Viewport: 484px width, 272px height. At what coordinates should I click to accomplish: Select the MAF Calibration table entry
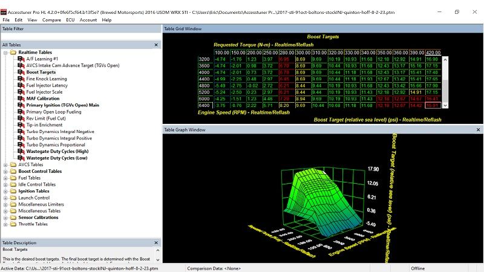point(42,99)
